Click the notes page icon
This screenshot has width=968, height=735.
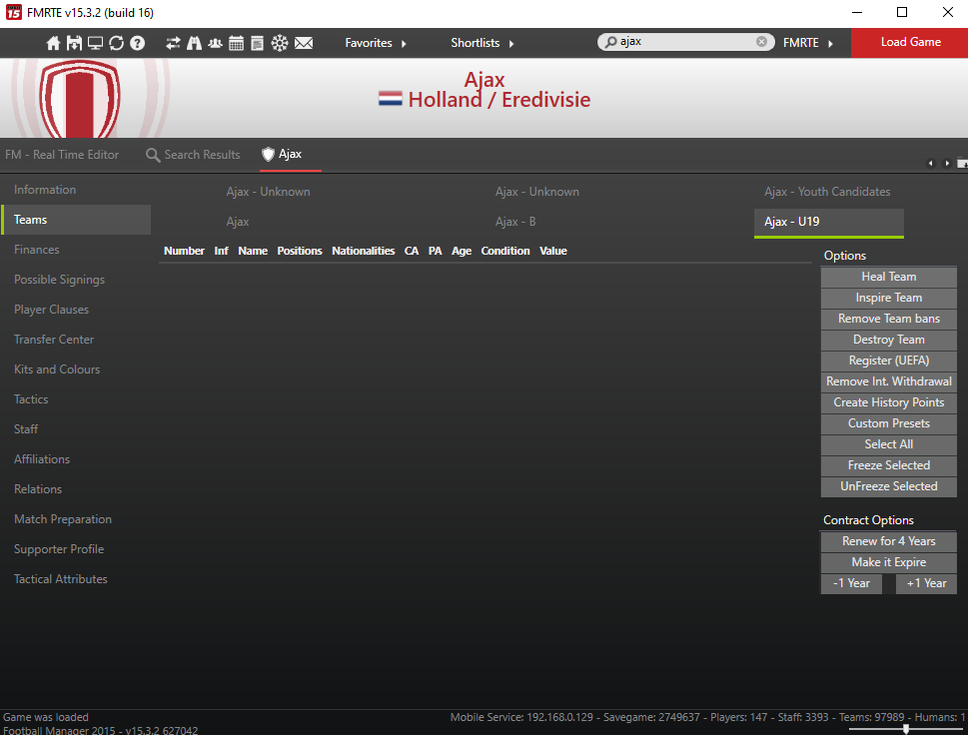click(257, 43)
